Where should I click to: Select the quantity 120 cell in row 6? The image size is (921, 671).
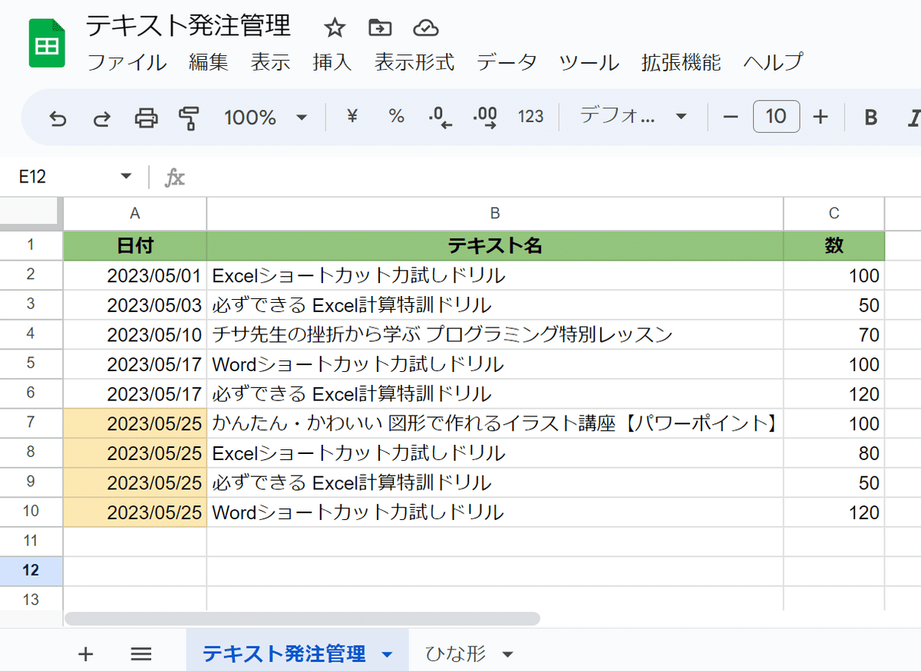pos(834,394)
